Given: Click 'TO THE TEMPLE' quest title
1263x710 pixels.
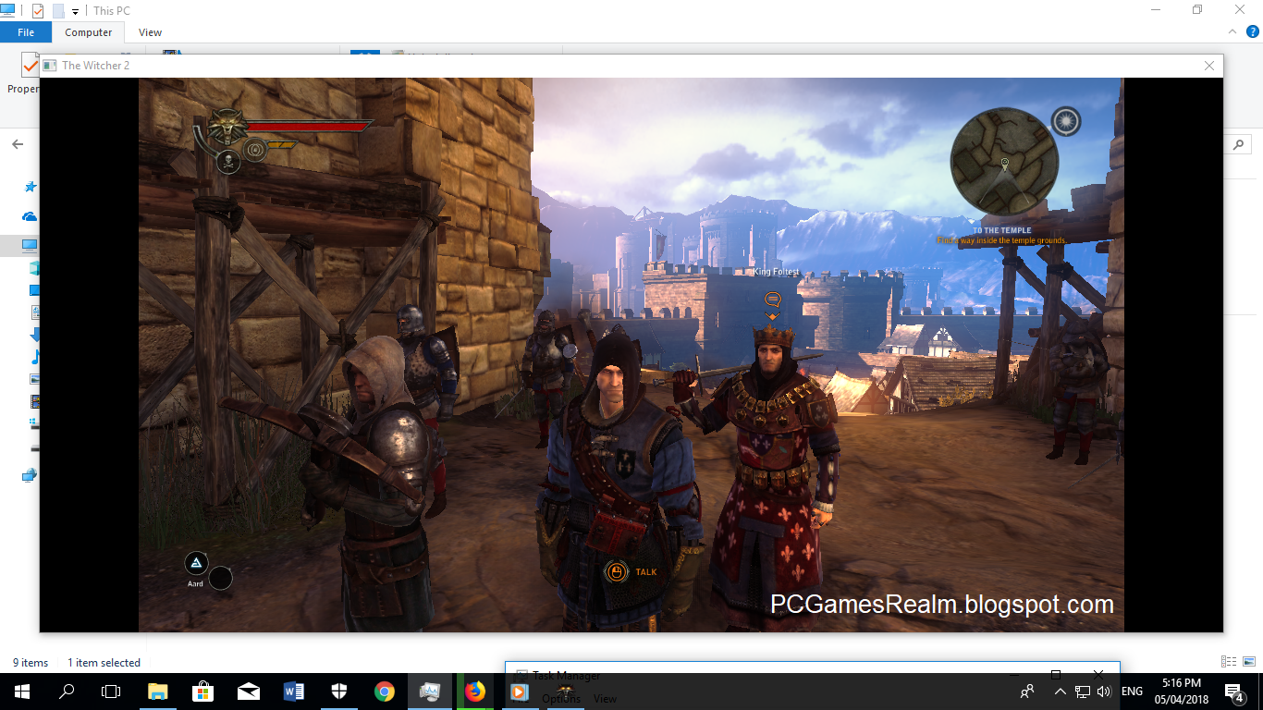Looking at the screenshot, I should (1001, 231).
